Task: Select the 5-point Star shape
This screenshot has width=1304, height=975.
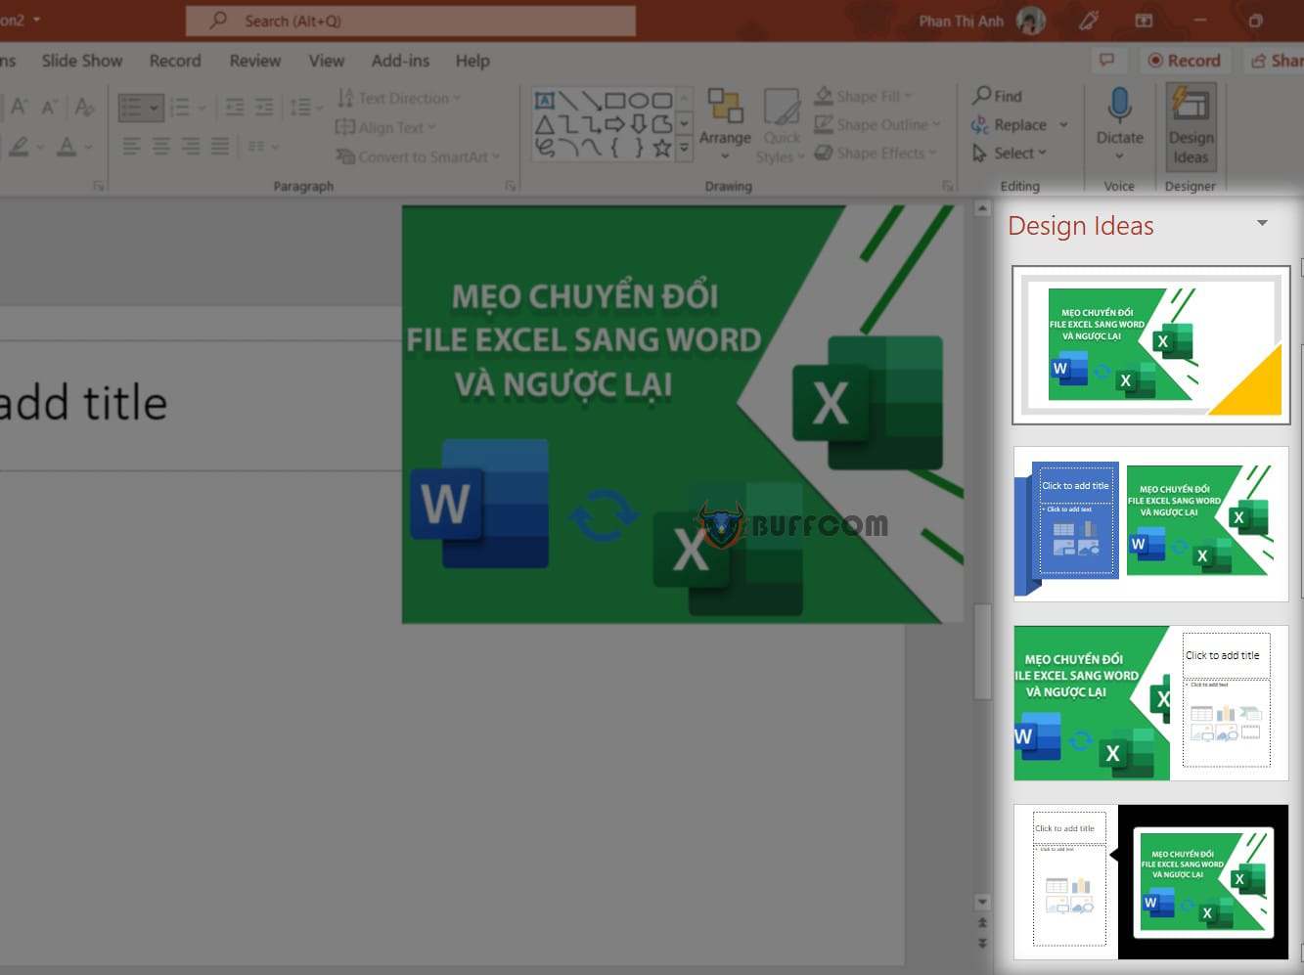Action: 662,148
